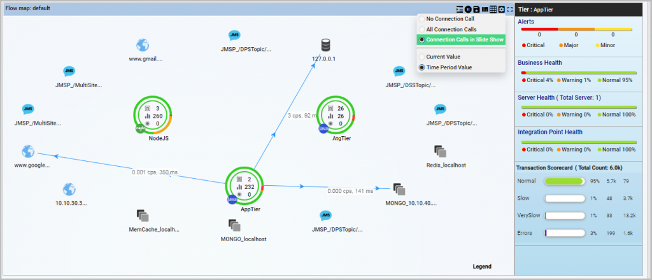The width and height of the screenshot is (652, 280).
Task: Pause the flow map slide show
Action: click(x=468, y=9)
